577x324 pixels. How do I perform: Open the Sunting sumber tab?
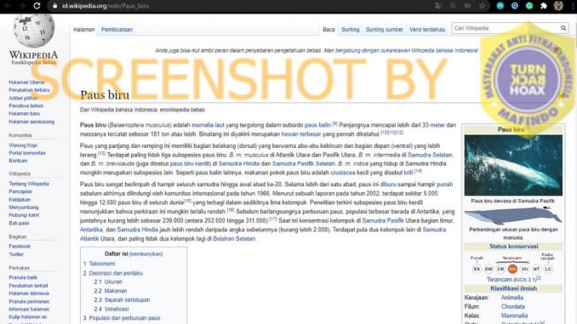coord(384,30)
